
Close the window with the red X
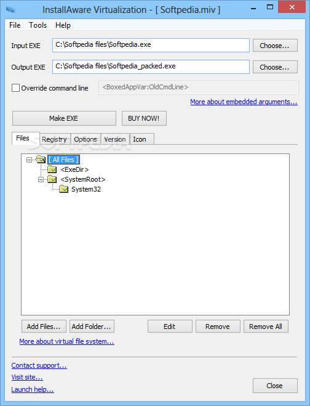click(292, 7)
